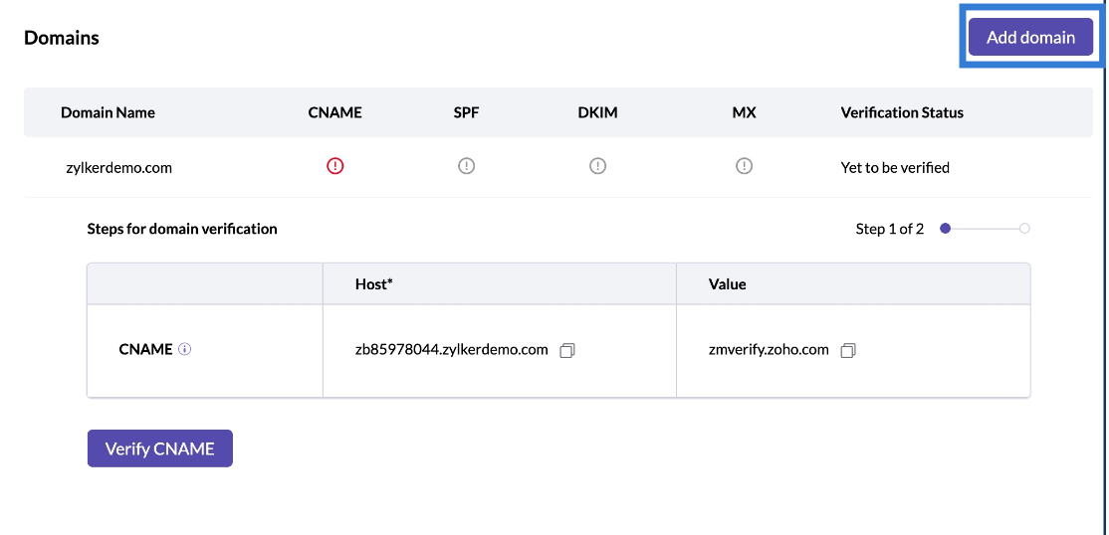
Task: Click the Step 1 of 2 label
Action: 890,229
